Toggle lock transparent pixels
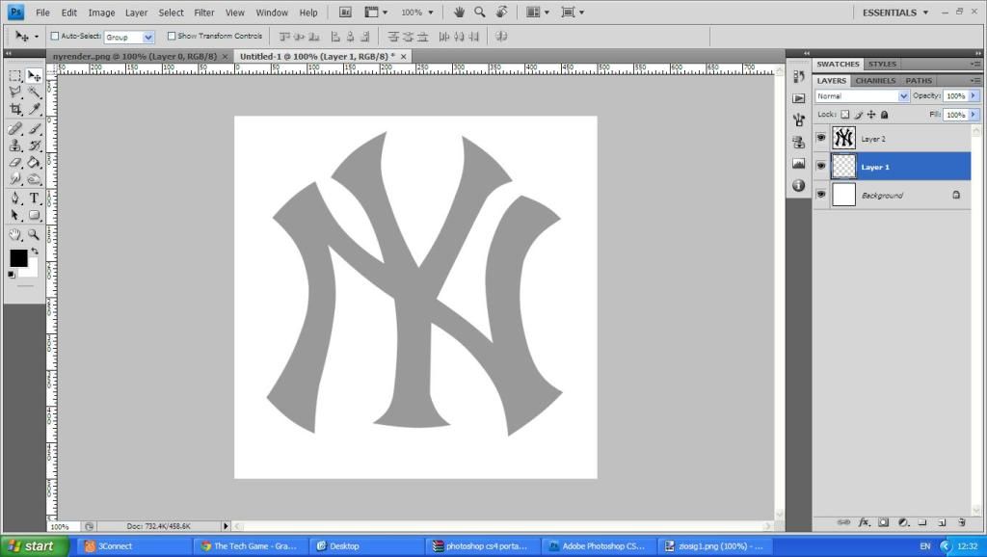987x557 pixels. [x=844, y=115]
